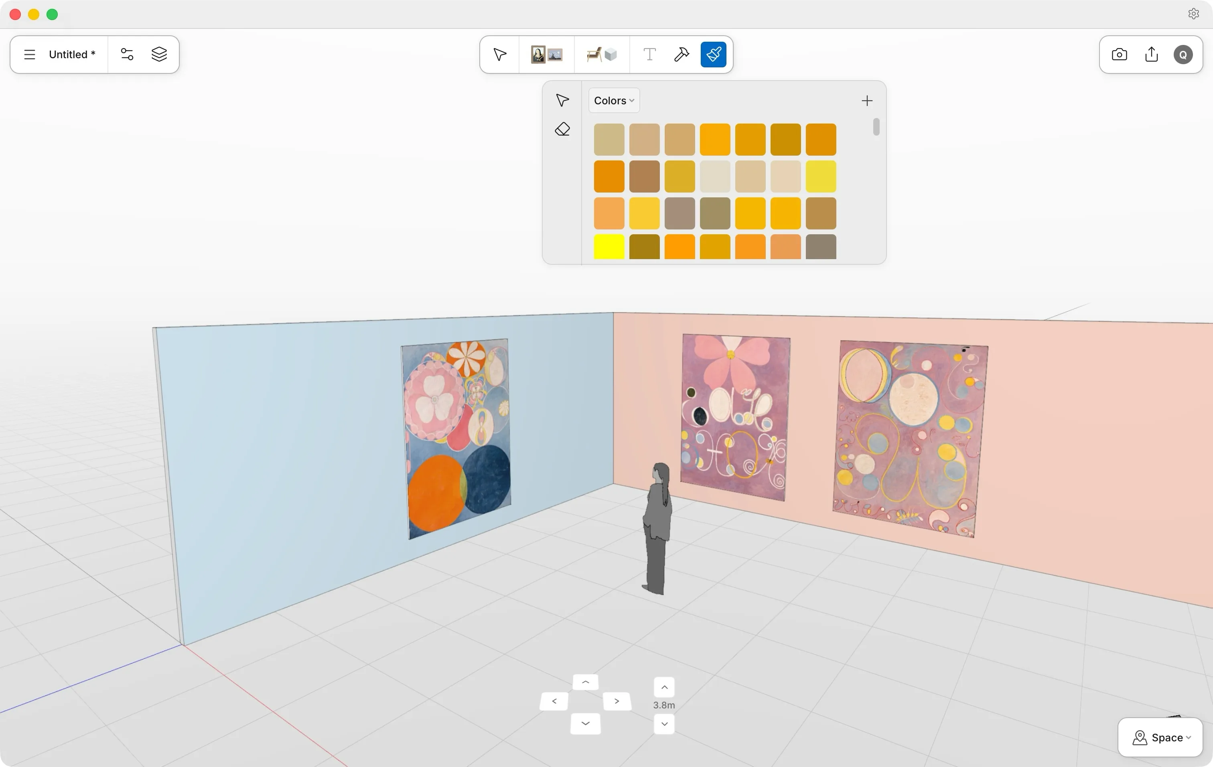Screen dimensions: 1213x767
Task: Pick the brown swatch in second row
Action: 644,177
